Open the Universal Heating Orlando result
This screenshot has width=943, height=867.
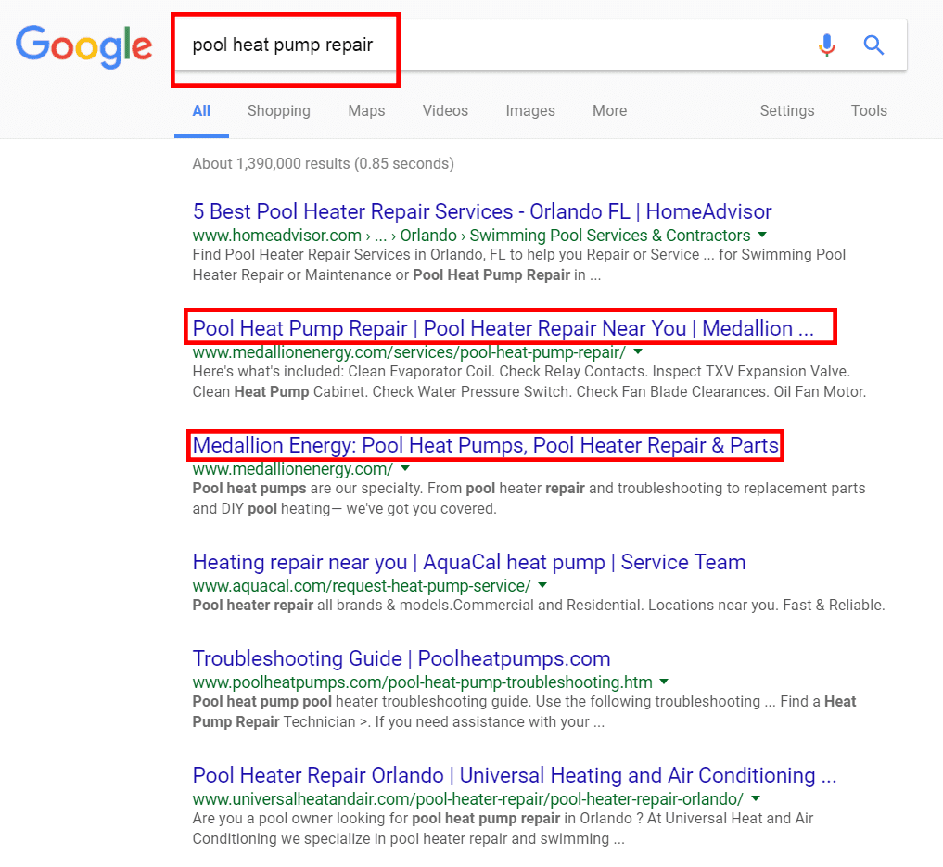[513, 775]
